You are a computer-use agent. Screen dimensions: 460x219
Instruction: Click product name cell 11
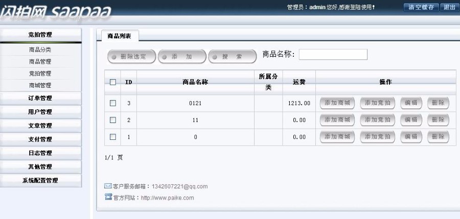pyautogui.click(x=195, y=120)
